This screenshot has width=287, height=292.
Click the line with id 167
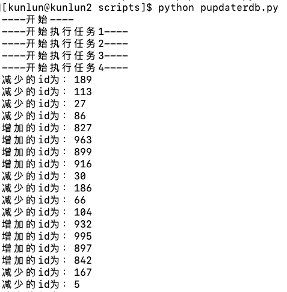tap(47, 273)
